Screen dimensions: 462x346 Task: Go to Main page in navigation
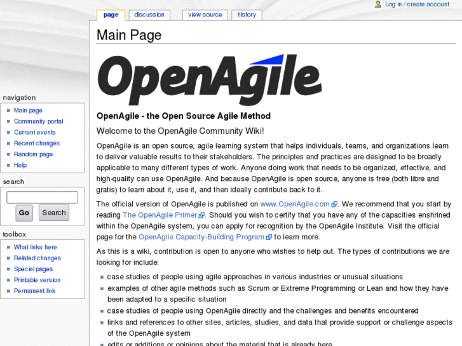29,110
